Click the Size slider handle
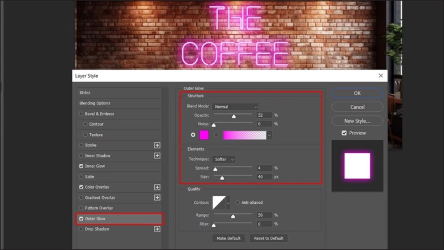Image resolution: width=444 pixels, height=250 pixels. (x=222, y=178)
